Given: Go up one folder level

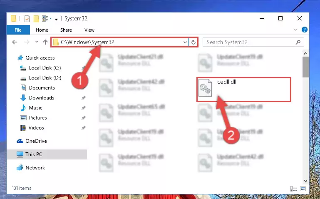Looking at the screenshot, I should click(45, 42).
